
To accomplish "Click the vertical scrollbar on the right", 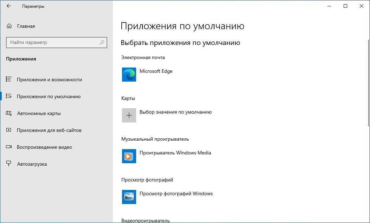I will tap(369, 83).
